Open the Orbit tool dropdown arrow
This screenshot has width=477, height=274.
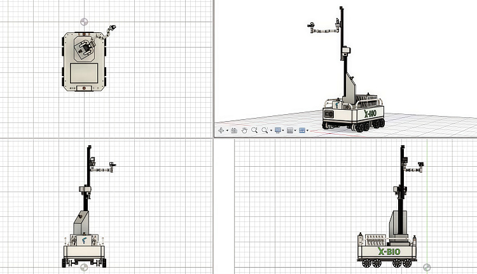(x=227, y=131)
